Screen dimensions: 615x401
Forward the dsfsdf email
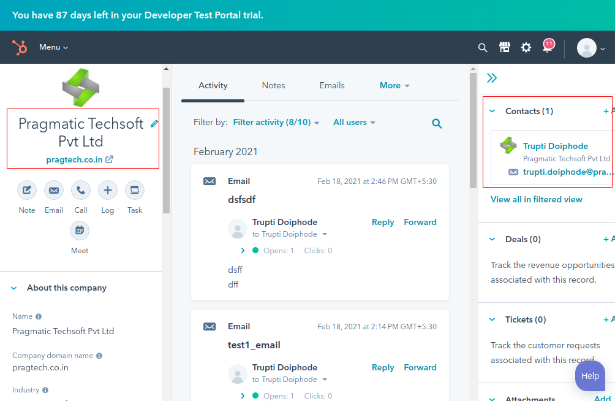click(x=420, y=223)
